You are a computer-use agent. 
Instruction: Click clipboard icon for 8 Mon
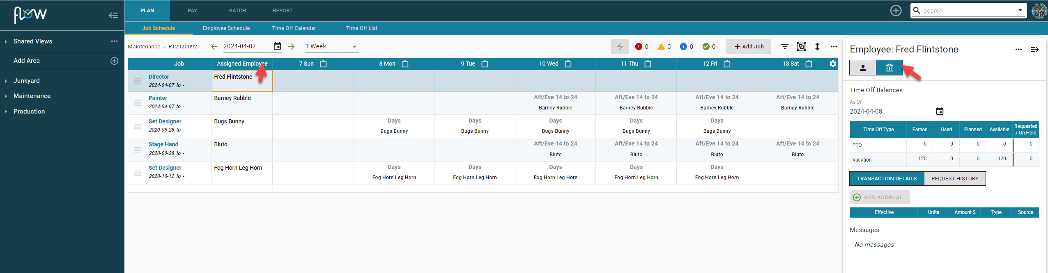click(405, 64)
